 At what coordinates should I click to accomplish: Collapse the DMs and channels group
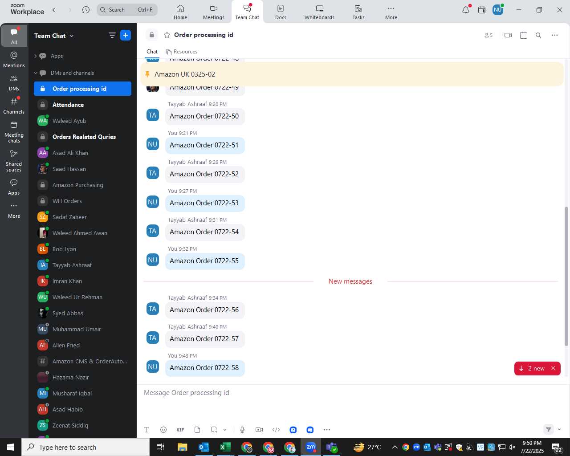point(36,73)
